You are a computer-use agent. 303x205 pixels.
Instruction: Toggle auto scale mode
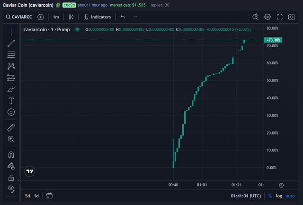[290, 196]
